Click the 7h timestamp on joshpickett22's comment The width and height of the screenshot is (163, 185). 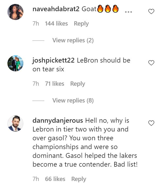36,84
